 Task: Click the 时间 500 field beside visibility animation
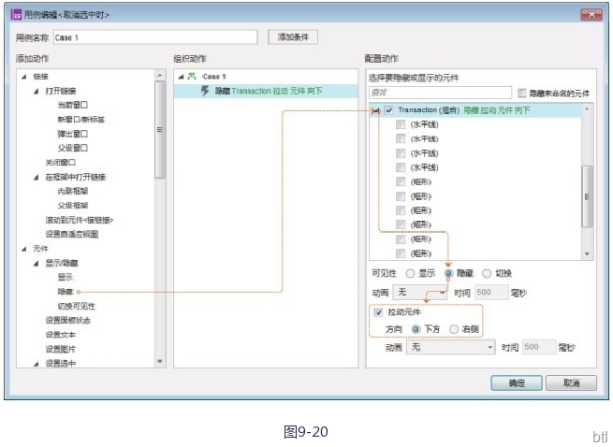click(491, 293)
